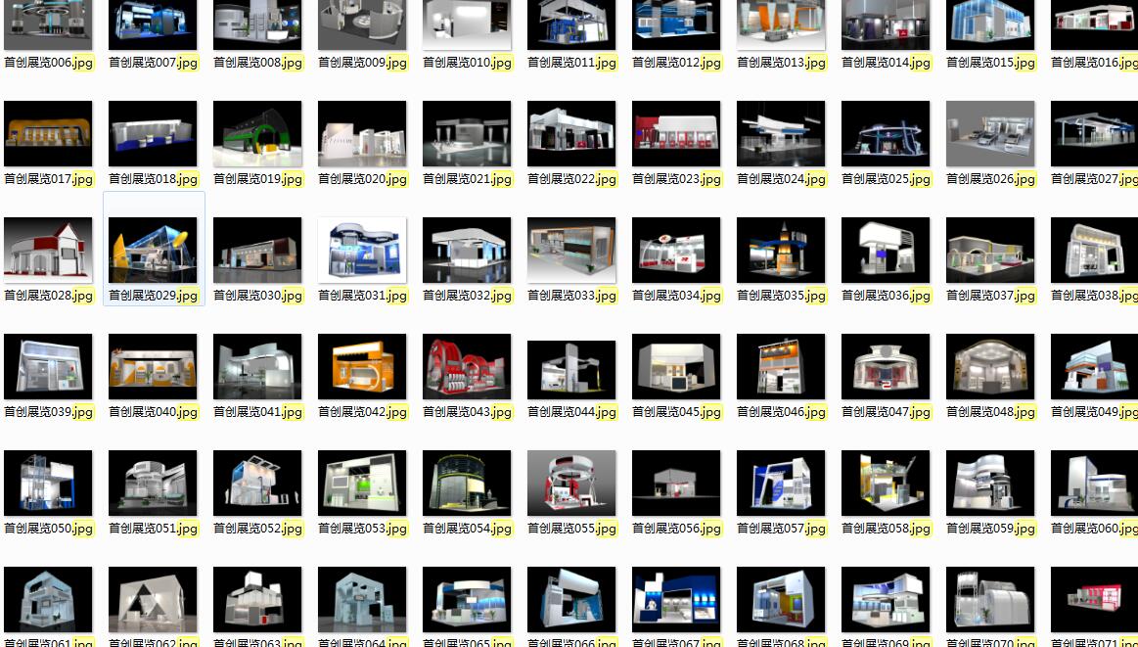Click the 首创展览053.jpg thumbnail
Viewport: 1138px width, 647px height.
(x=362, y=483)
